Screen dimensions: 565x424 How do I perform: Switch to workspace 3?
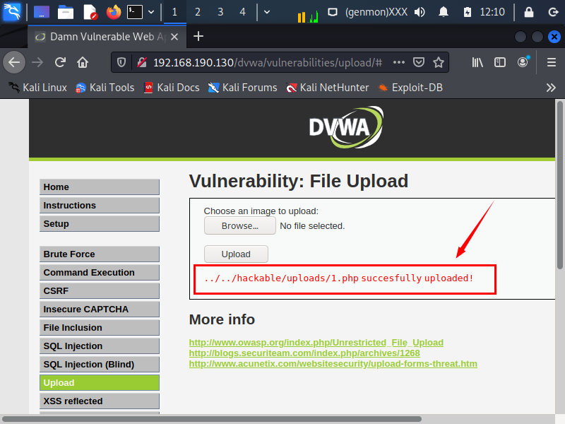[x=220, y=12]
